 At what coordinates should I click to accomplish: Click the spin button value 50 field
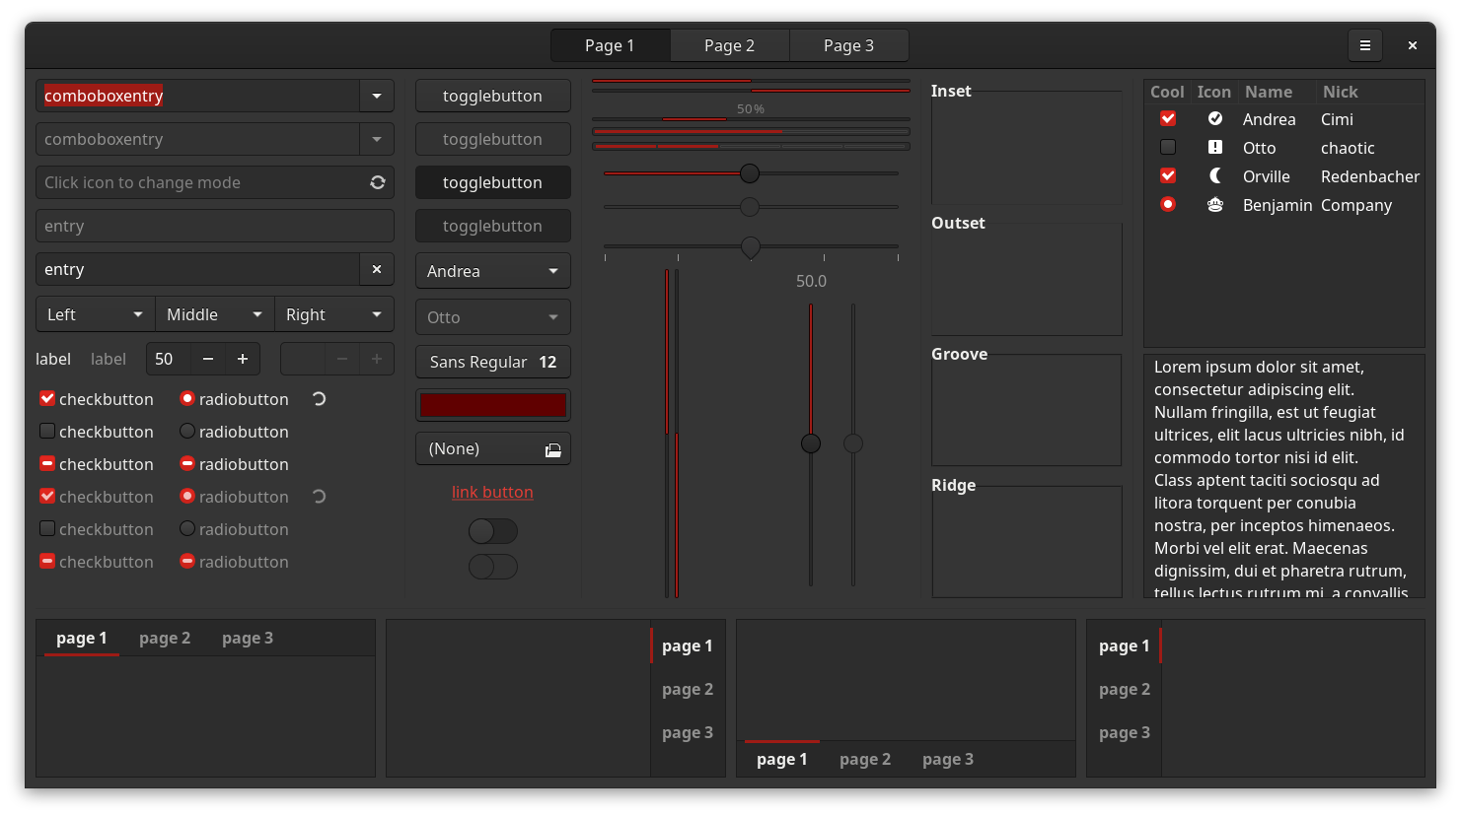point(169,359)
